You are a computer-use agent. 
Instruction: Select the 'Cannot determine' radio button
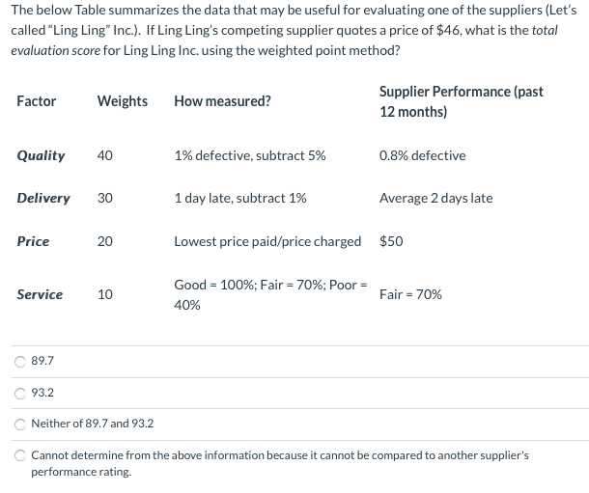(20, 455)
